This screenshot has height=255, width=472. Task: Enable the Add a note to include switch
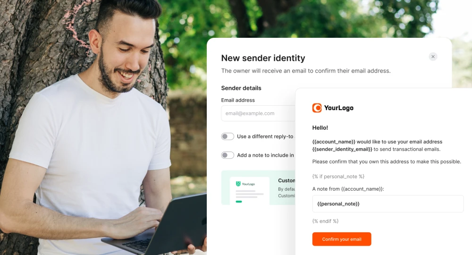coord(228,155)
